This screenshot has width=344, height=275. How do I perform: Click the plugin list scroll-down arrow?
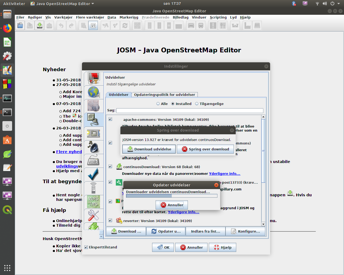263,224
